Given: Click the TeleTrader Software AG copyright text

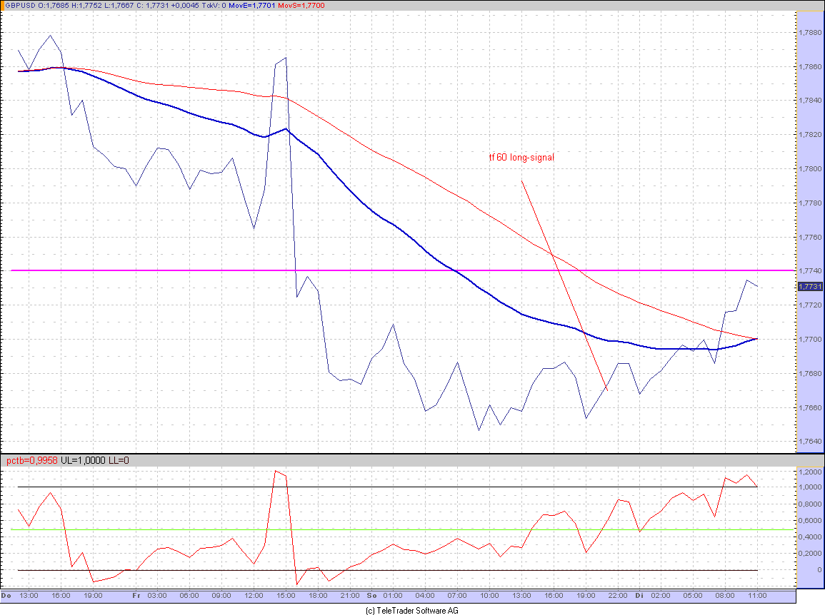Looking at the screenshot, I should point(412,610).
